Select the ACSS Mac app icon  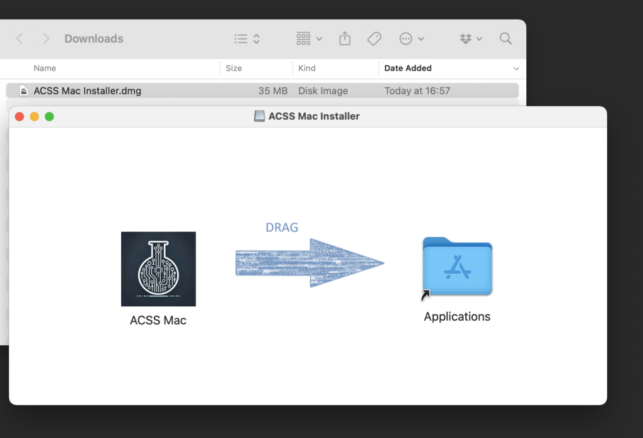[158, 269]
